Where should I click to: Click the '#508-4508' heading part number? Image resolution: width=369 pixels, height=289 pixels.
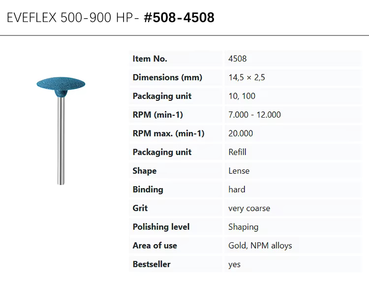tap(179, 18)
